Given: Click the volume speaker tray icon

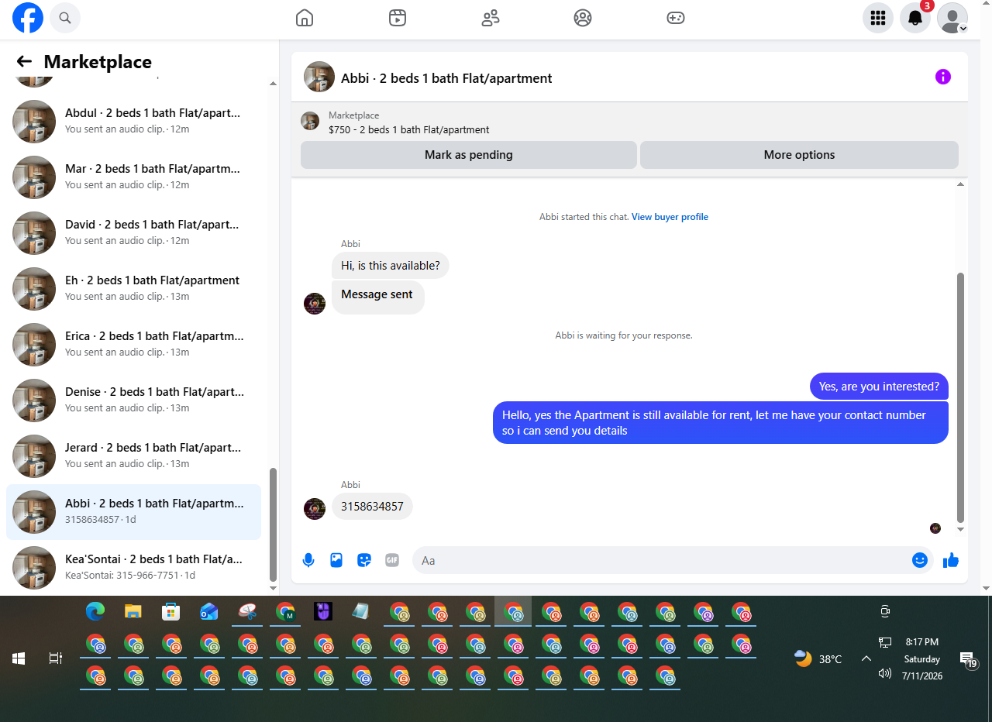Looking at the screenshot, I should [885, 674].
